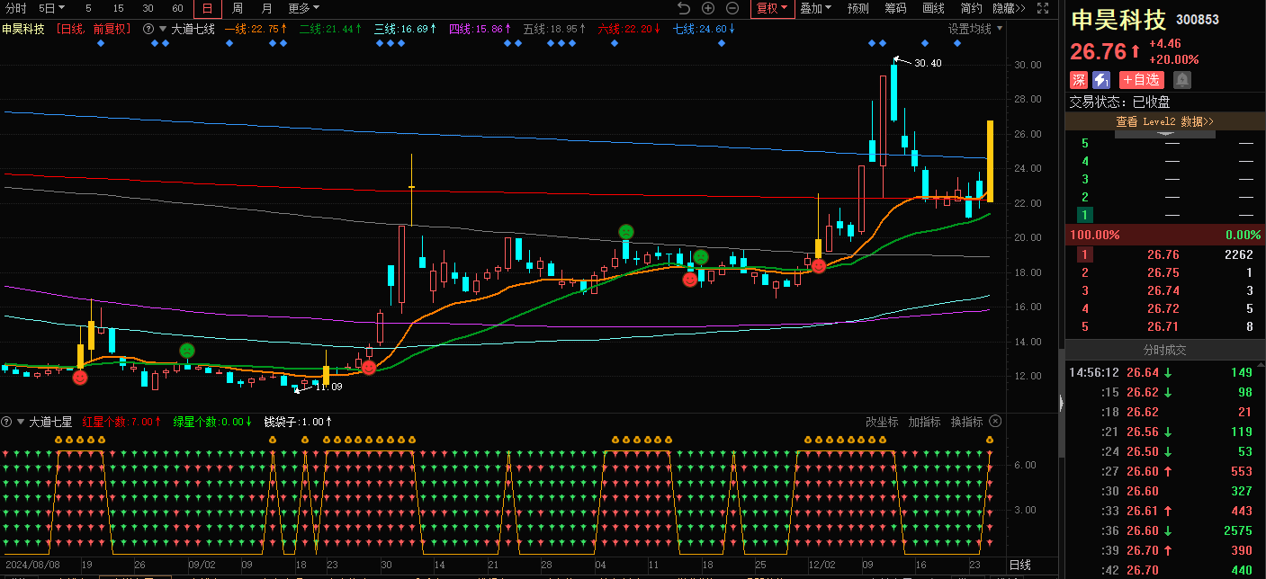Viewport: 1266px width, 579px height.
Task: Click the collapse handle beside the quote panel
Action: click(1061, 403)
